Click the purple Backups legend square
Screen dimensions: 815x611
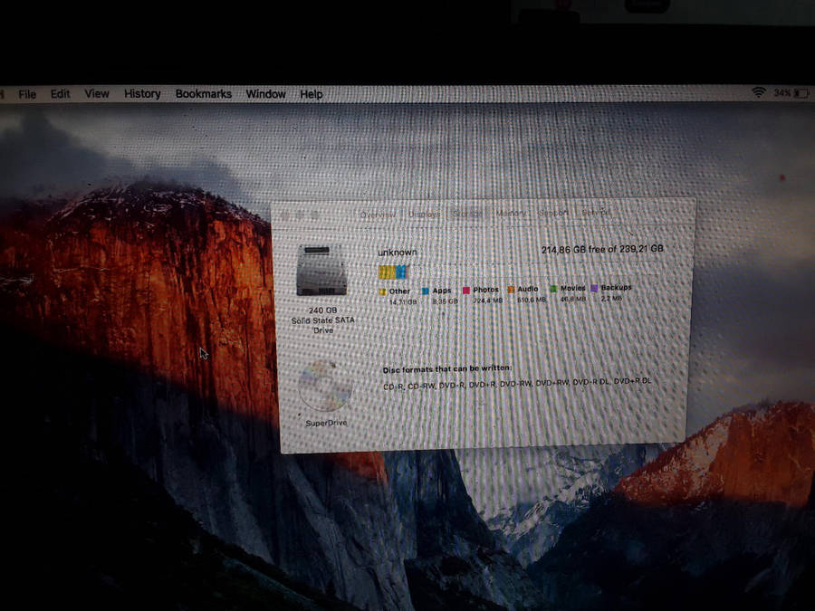click(594, 289)
